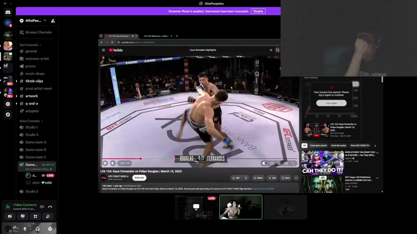Open the browser tab search dropdown
This screenshot has width=417, height=234.
point(101,36)
